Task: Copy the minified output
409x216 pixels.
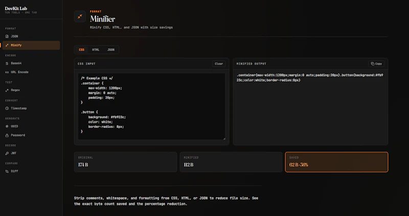Action: click(376, 64)
